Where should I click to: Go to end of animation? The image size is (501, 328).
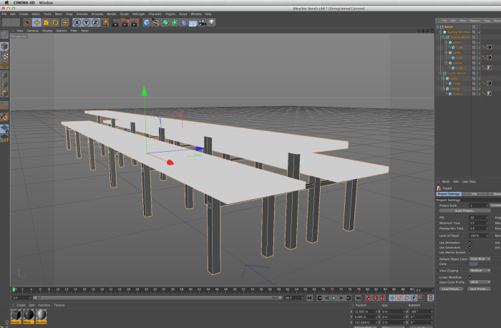(x=358, y=298)
